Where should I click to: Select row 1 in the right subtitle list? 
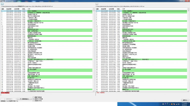(141, 11)
